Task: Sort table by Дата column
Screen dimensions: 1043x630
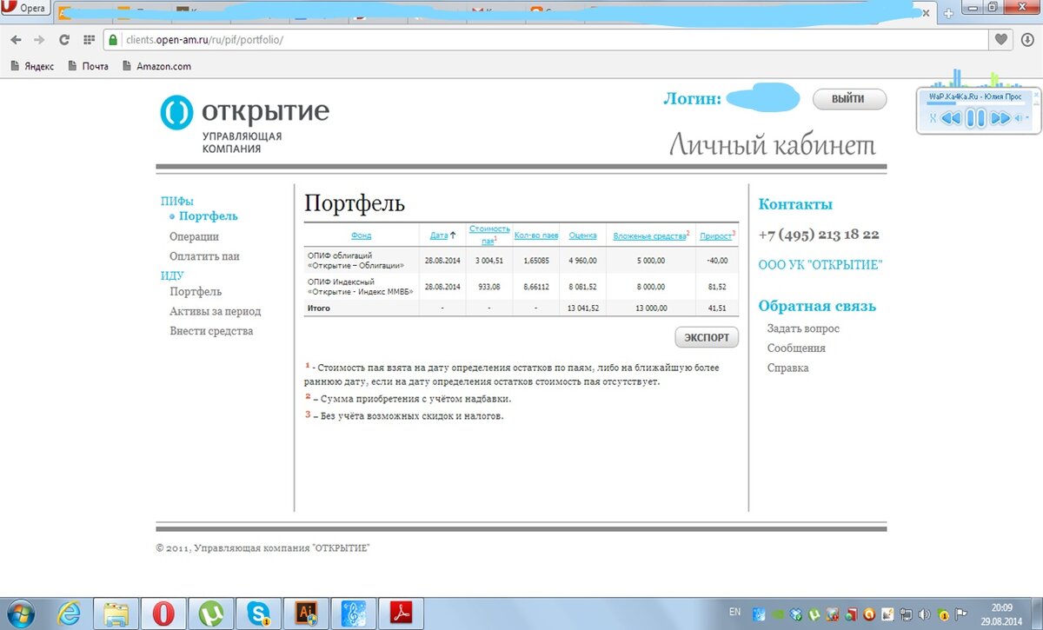Action: [x=439, y=235]
